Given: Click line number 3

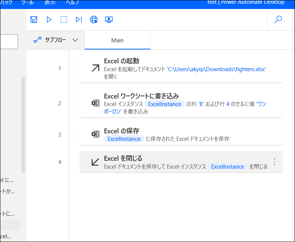Looking at the screenshot, I should click(60, 135).
